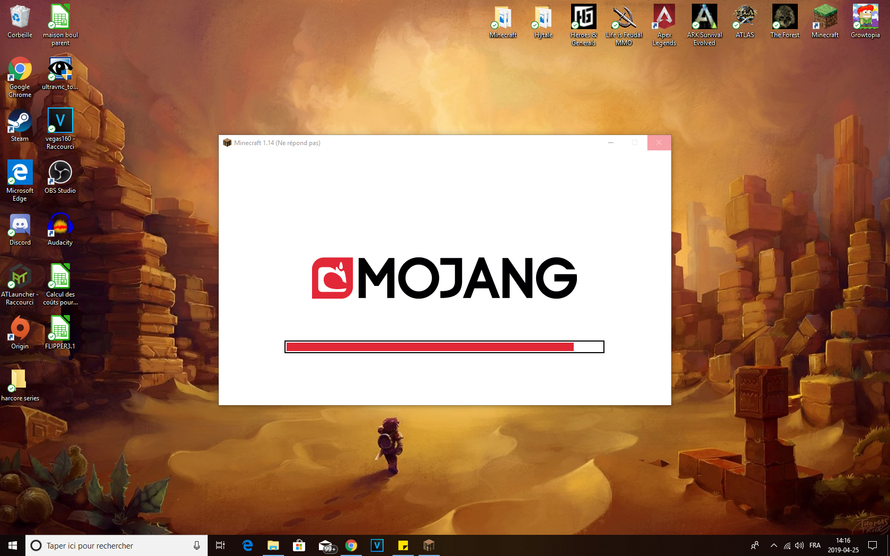The height and width of the screenshot is (556, 890).
Task: Select the Minecraft folder icon on desktop
Action: click(503, 22)
